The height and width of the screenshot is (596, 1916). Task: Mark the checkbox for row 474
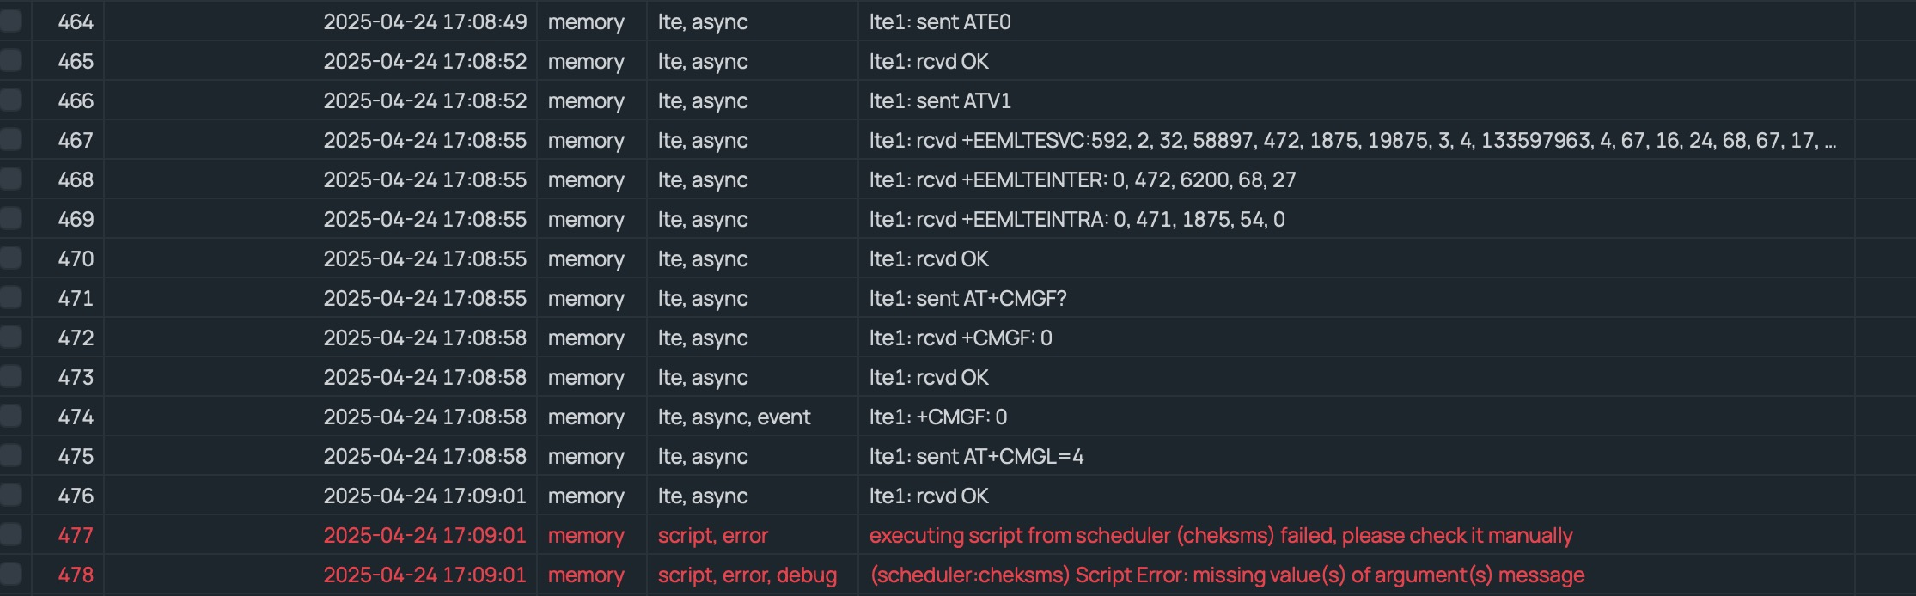coord(10,416)
